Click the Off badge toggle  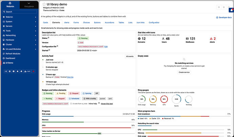point(97,93)
